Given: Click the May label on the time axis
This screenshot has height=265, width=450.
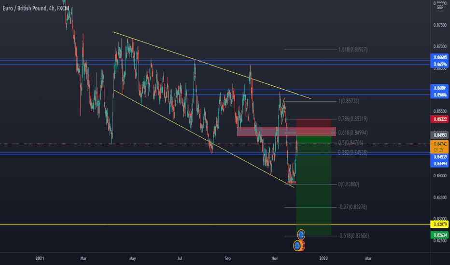Looking at the screenshot, I should click(132, 258).
